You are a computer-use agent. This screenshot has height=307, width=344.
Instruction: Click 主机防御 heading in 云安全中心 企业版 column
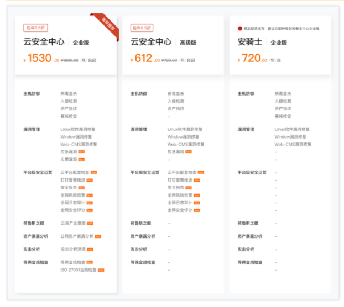(32, 93)
